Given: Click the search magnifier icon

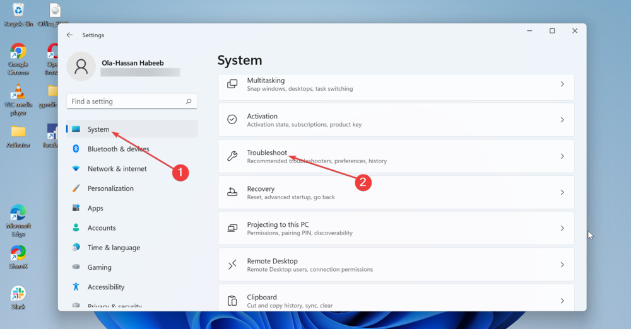Looking at the screenshot, I should pos(188,101).
